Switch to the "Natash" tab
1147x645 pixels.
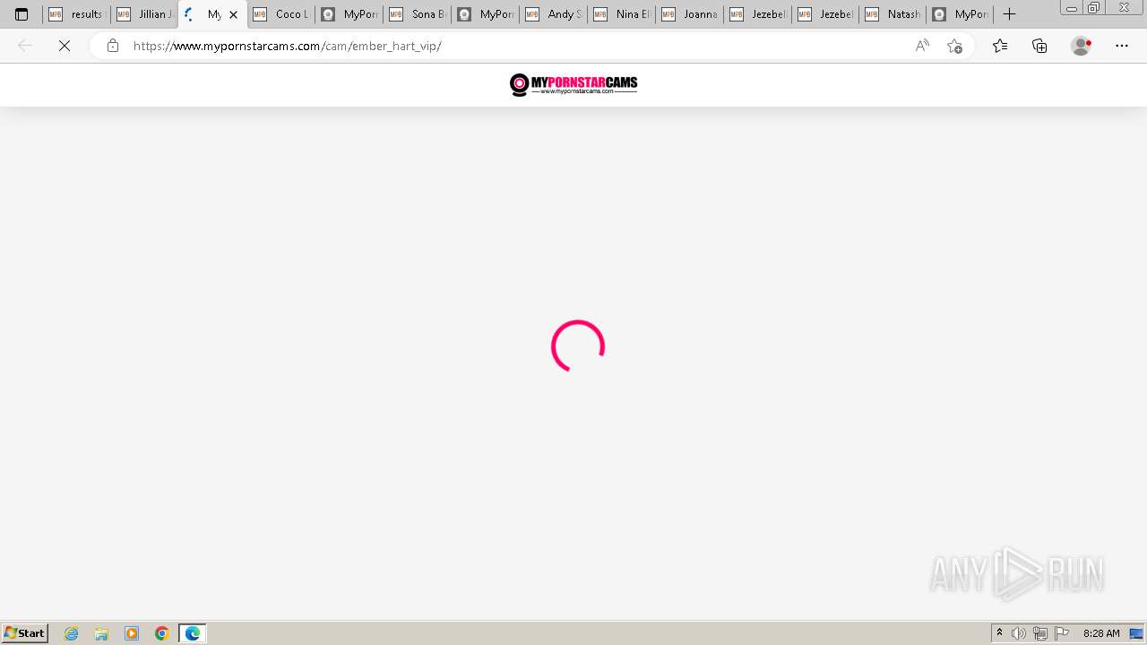(x=893, y=14)
